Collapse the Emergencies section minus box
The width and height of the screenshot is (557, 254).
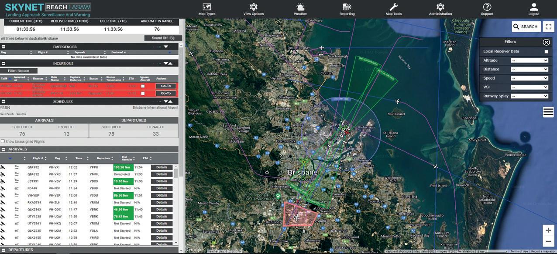pos(3,47)
